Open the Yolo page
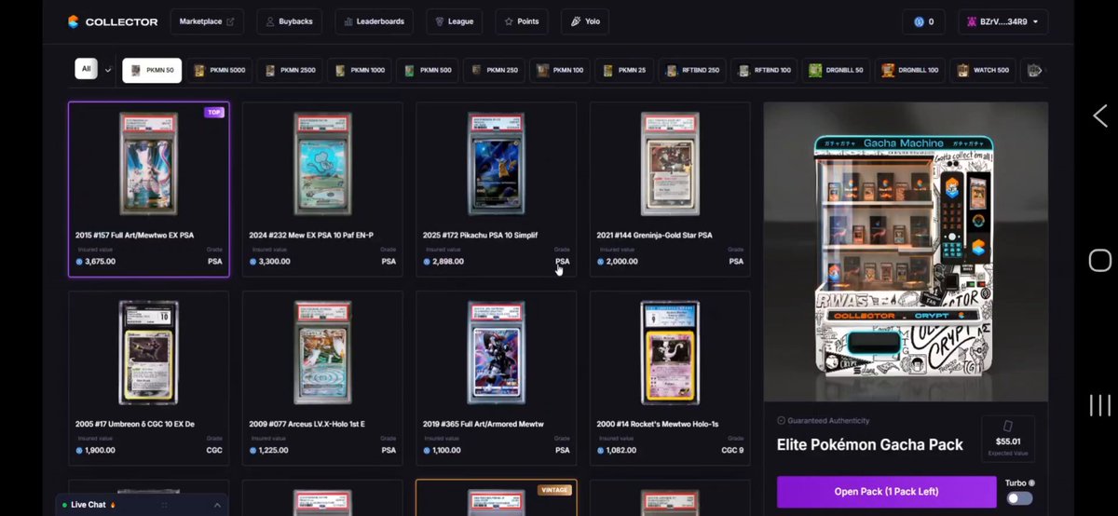This screenshot has width=1118, height=516. (586, 21)
